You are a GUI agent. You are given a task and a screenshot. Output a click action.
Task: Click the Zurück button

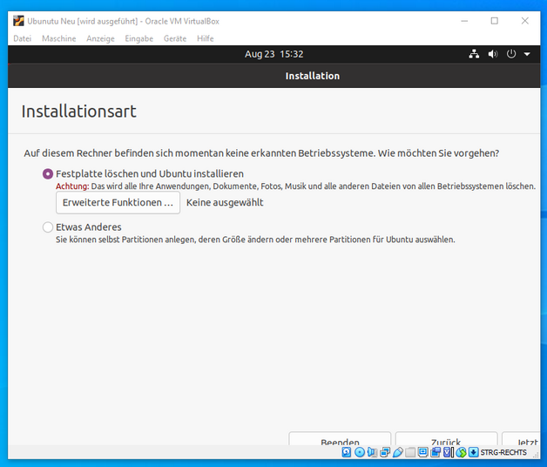(x=446, y=440)
